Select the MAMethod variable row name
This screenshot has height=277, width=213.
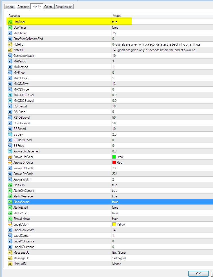21,67
